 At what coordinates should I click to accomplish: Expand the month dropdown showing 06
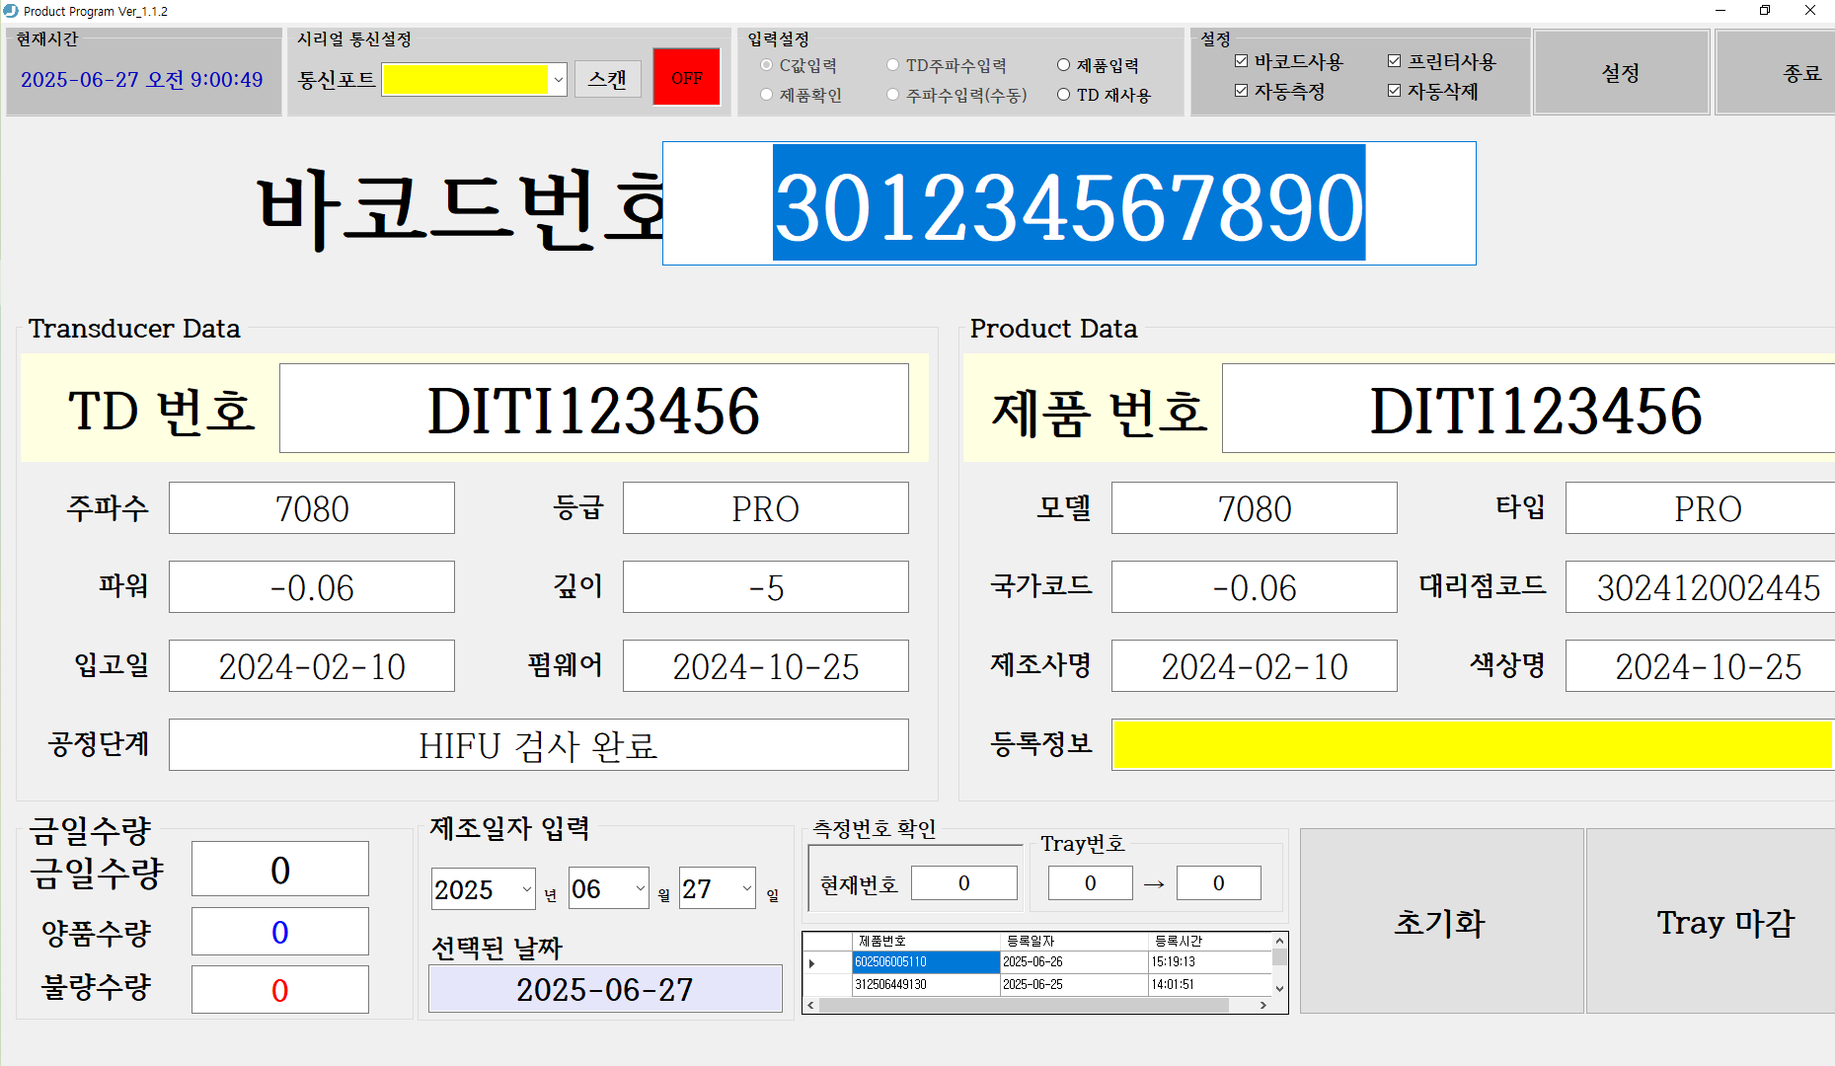(x=640, y=888)
